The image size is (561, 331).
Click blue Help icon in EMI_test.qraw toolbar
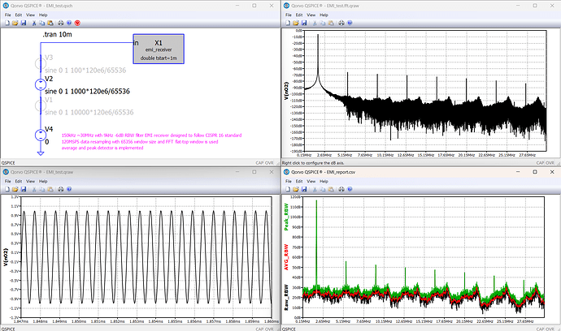(69, 189)
